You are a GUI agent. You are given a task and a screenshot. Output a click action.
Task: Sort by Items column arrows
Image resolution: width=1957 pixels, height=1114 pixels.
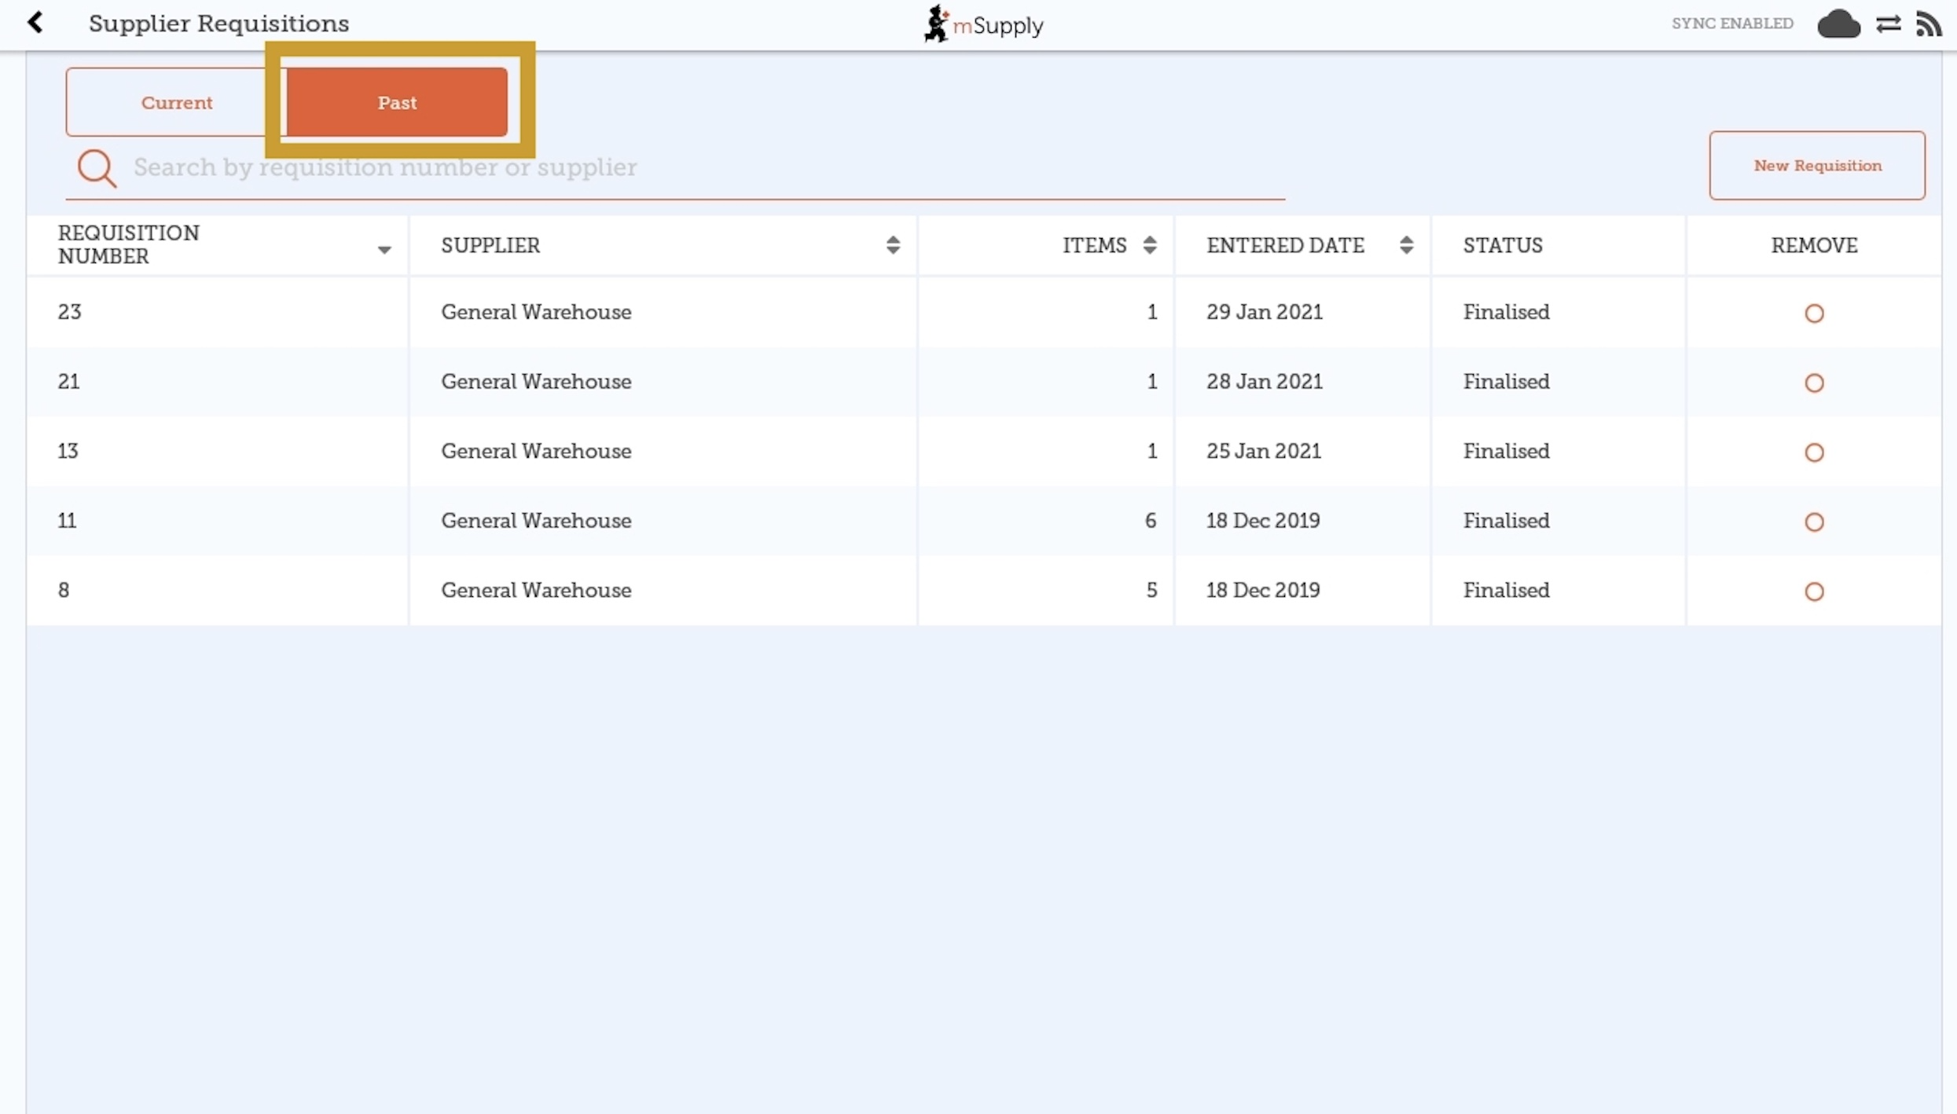pyautogui.click(x=1149, y=245)
